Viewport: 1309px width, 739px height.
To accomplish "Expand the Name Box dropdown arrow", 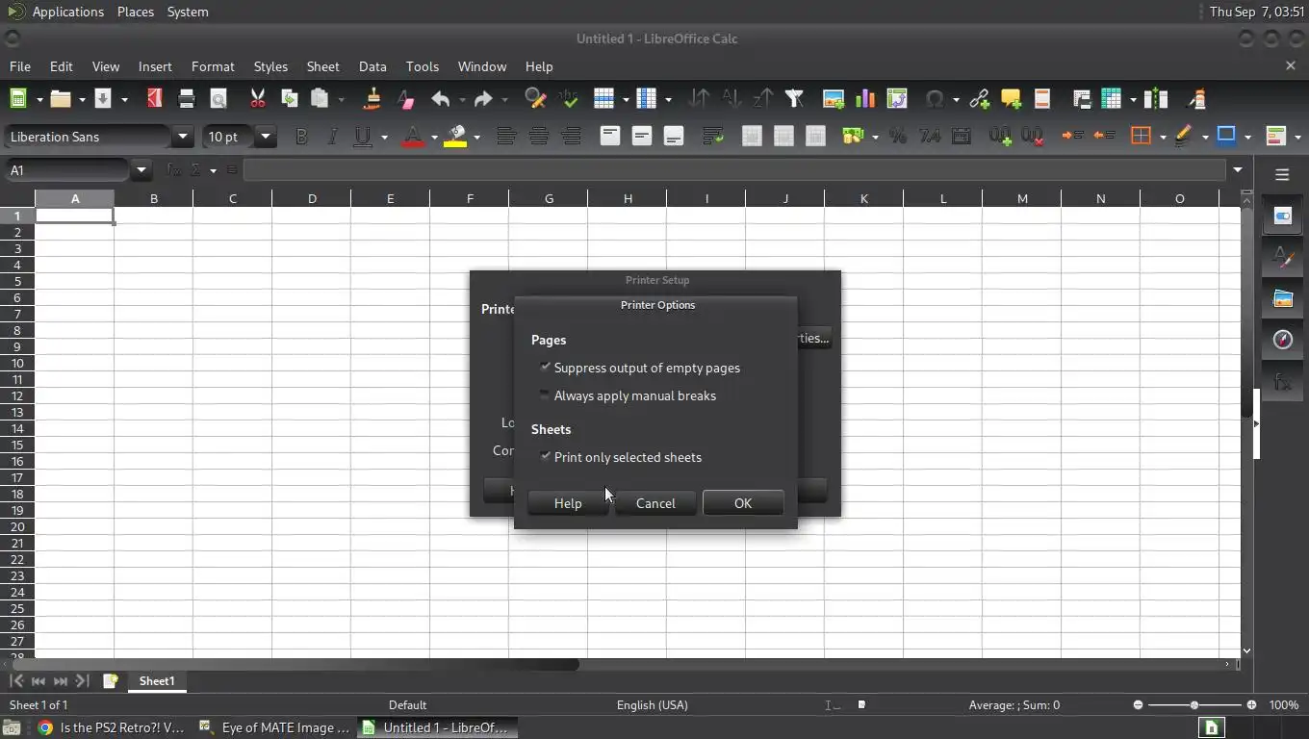I will tap(141, 170).
